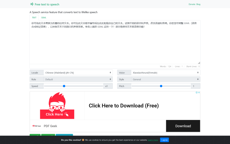Click the I agree cookie button
The width and height of the screenshot is (230, 144).
coord(164,140)
